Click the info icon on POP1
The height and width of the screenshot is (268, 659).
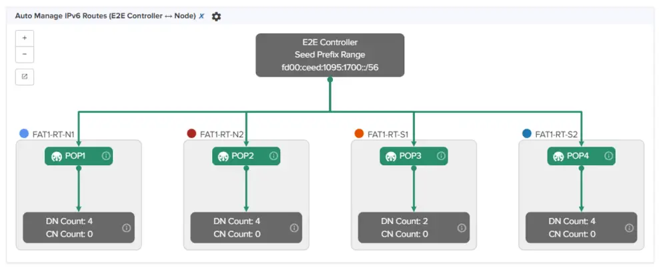click(106, 156)
